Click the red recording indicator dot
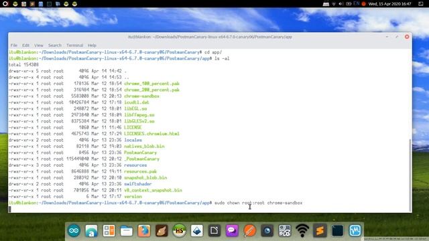 click(x=363, y=4)
